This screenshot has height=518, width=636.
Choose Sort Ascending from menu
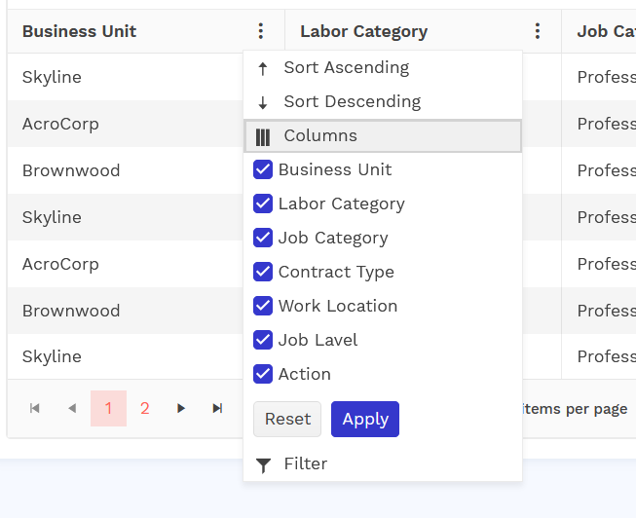(x=346, y=68)
